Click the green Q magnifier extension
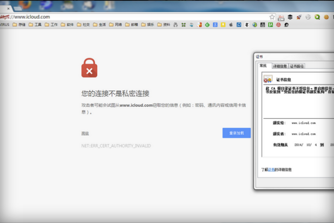The image size is (334, 223). pyautogui.click(x=317, y=17)
